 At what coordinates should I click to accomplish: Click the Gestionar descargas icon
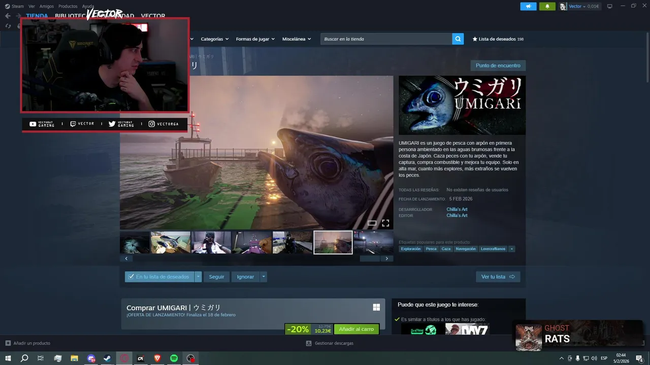point(309,343)
